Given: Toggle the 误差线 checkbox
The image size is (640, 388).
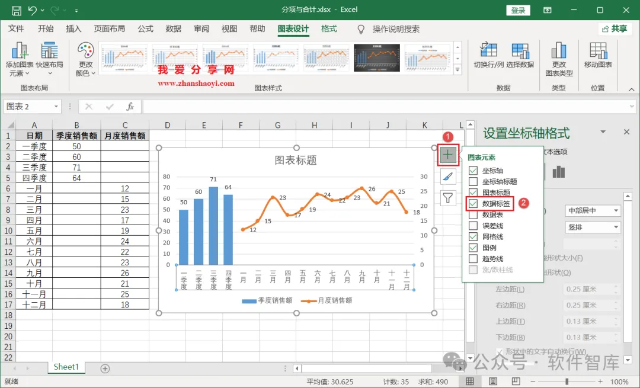Looking at the screenshot, I should 473,226.
